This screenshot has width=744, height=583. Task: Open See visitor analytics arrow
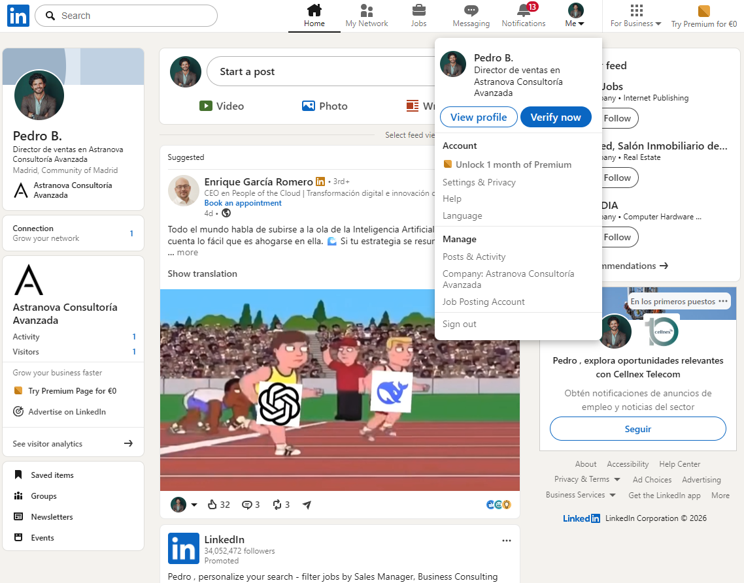click(x=128, y=444)
